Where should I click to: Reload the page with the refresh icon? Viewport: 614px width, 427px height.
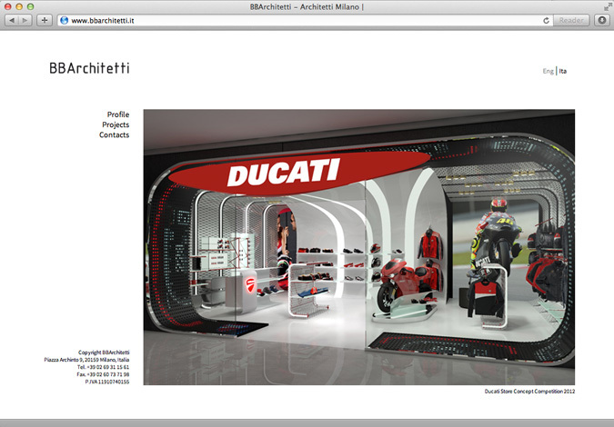coord(546,20)
